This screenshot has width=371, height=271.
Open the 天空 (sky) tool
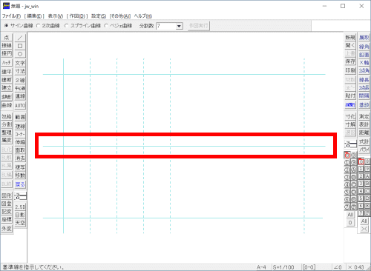[20, 223]
